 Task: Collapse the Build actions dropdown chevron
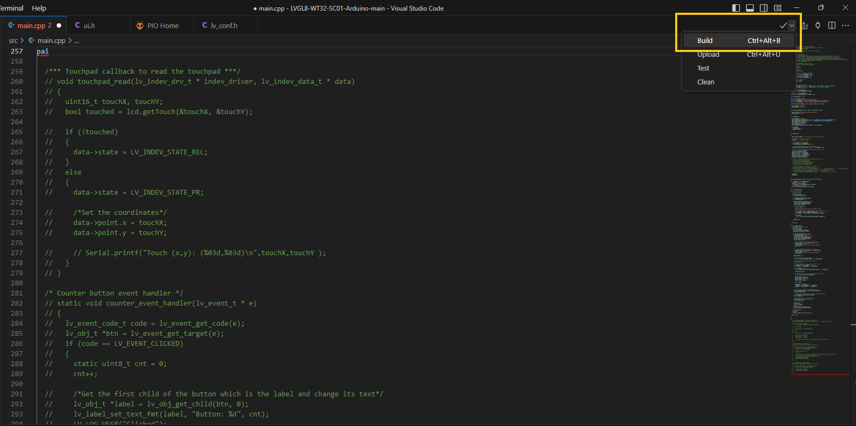(x=792, y=25)
